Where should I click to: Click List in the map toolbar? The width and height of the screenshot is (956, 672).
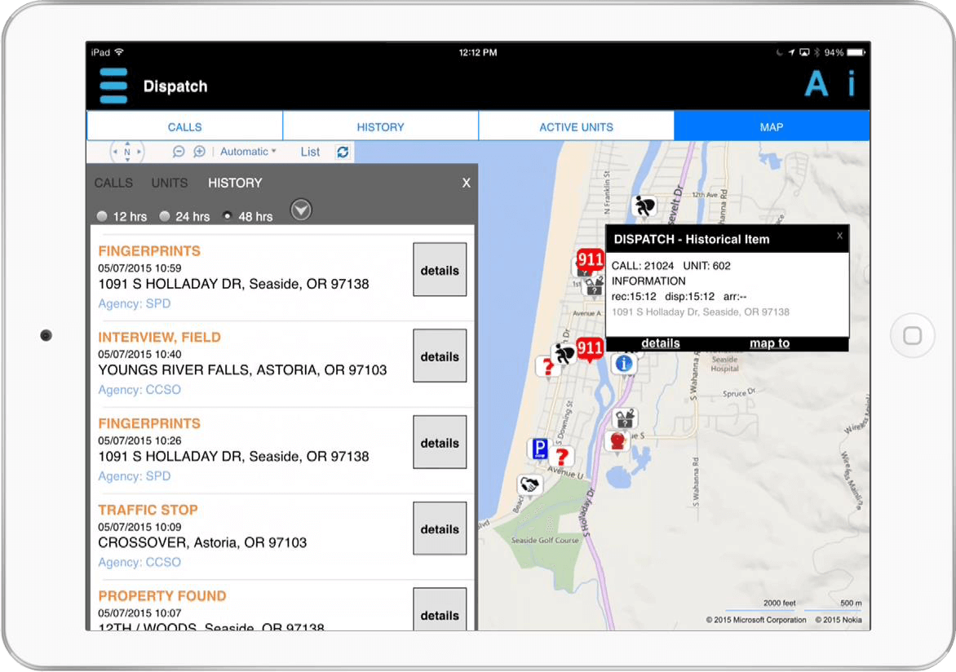click(x=310, y=152)
